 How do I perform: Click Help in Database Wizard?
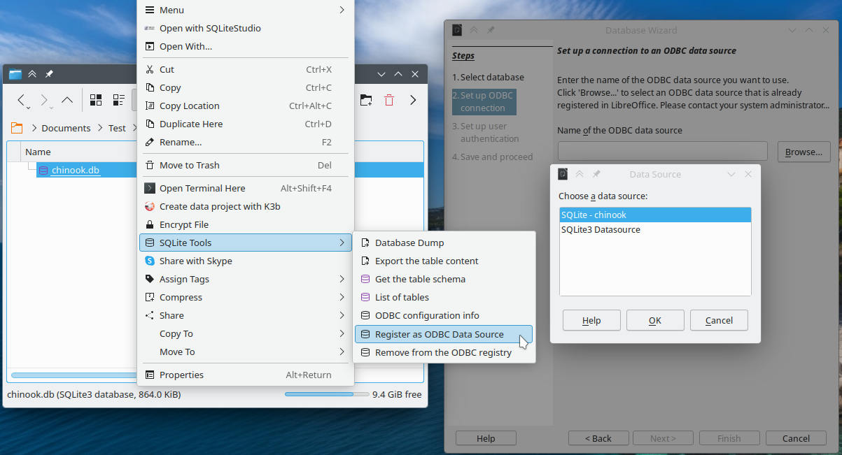tap(486, 438)
